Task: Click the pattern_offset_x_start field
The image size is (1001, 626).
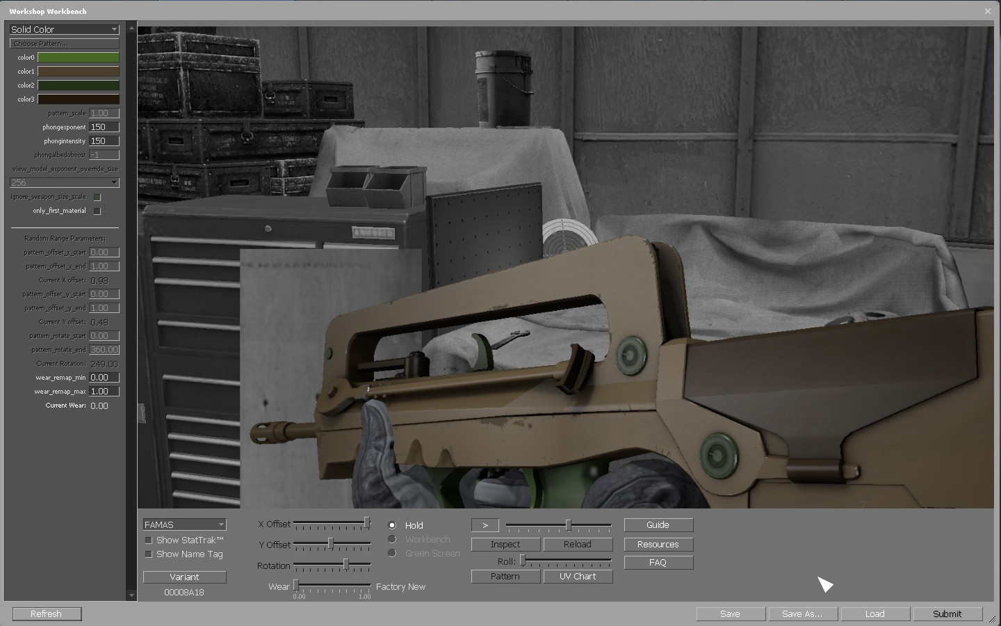Action: click(104, 252)
